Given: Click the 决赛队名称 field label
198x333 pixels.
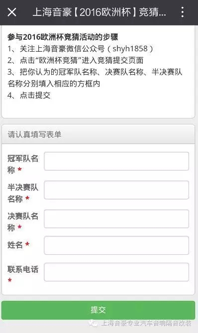Looking at the screenshot, I should click(23, 222).
